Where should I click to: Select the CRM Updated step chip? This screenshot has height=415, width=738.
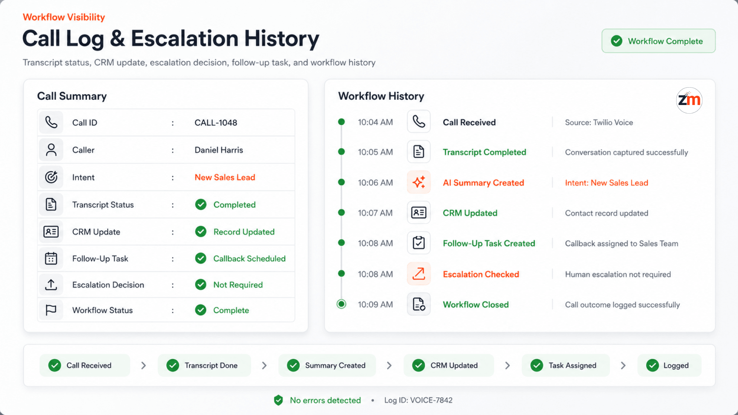(448, 365)
